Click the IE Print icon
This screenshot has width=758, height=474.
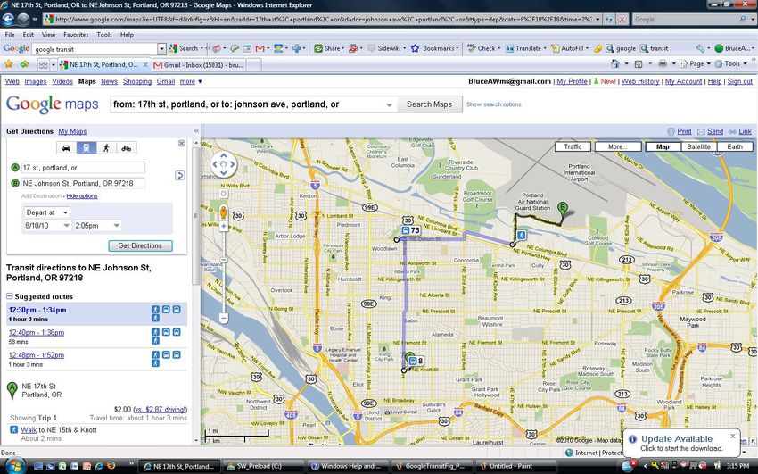coord(663,64)
